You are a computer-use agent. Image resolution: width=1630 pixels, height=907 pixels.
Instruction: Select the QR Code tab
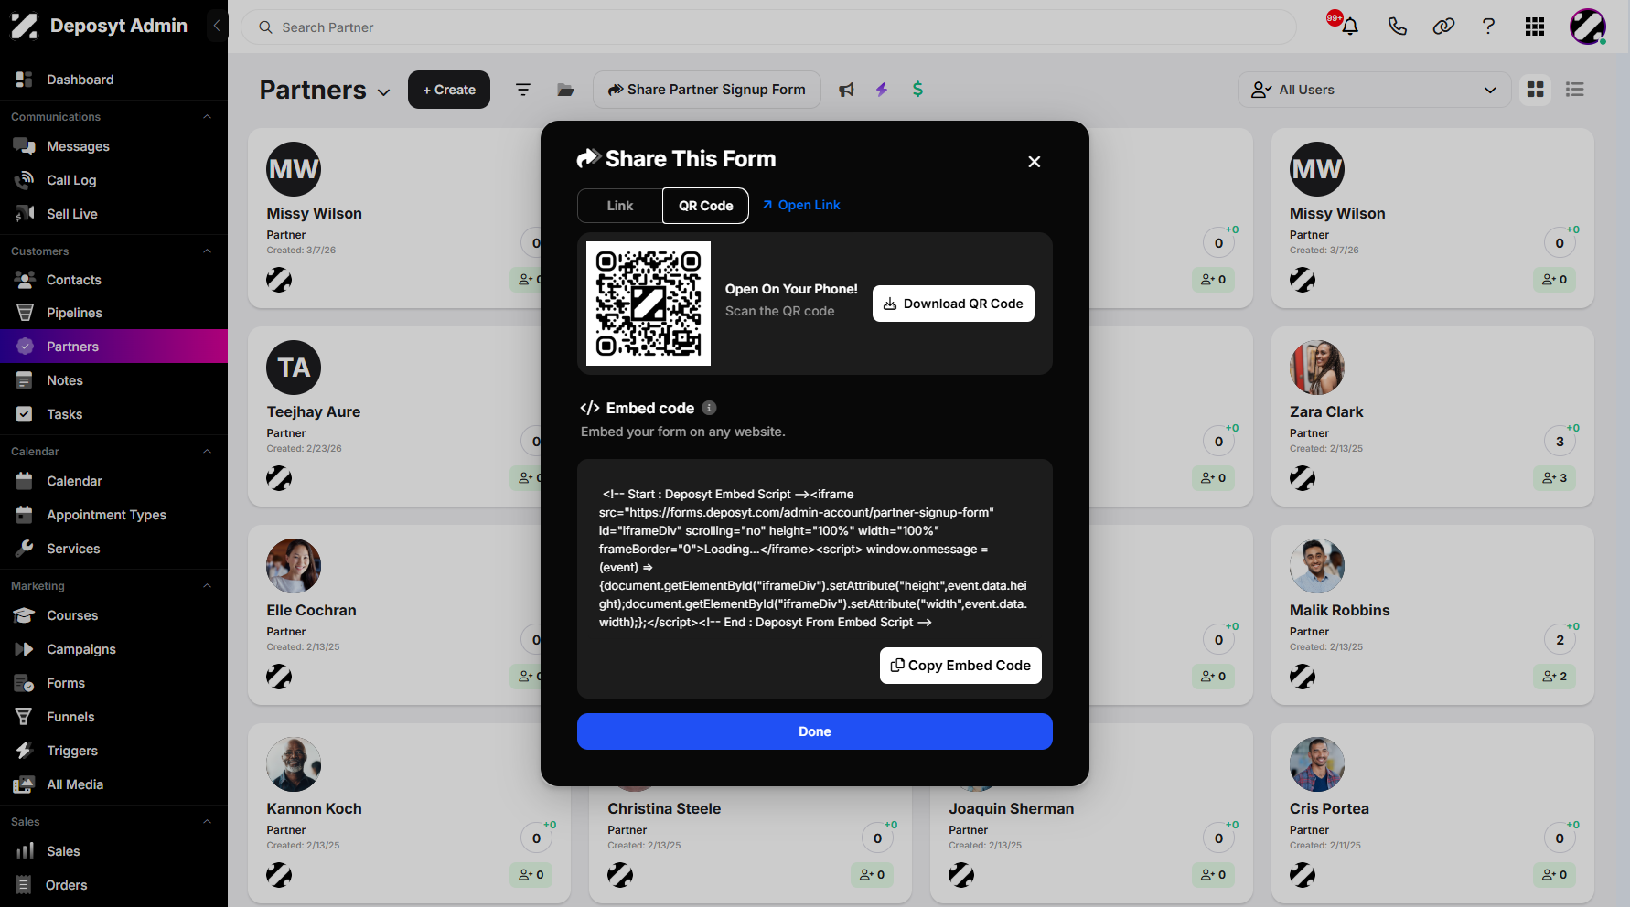[x=705, y=206]
